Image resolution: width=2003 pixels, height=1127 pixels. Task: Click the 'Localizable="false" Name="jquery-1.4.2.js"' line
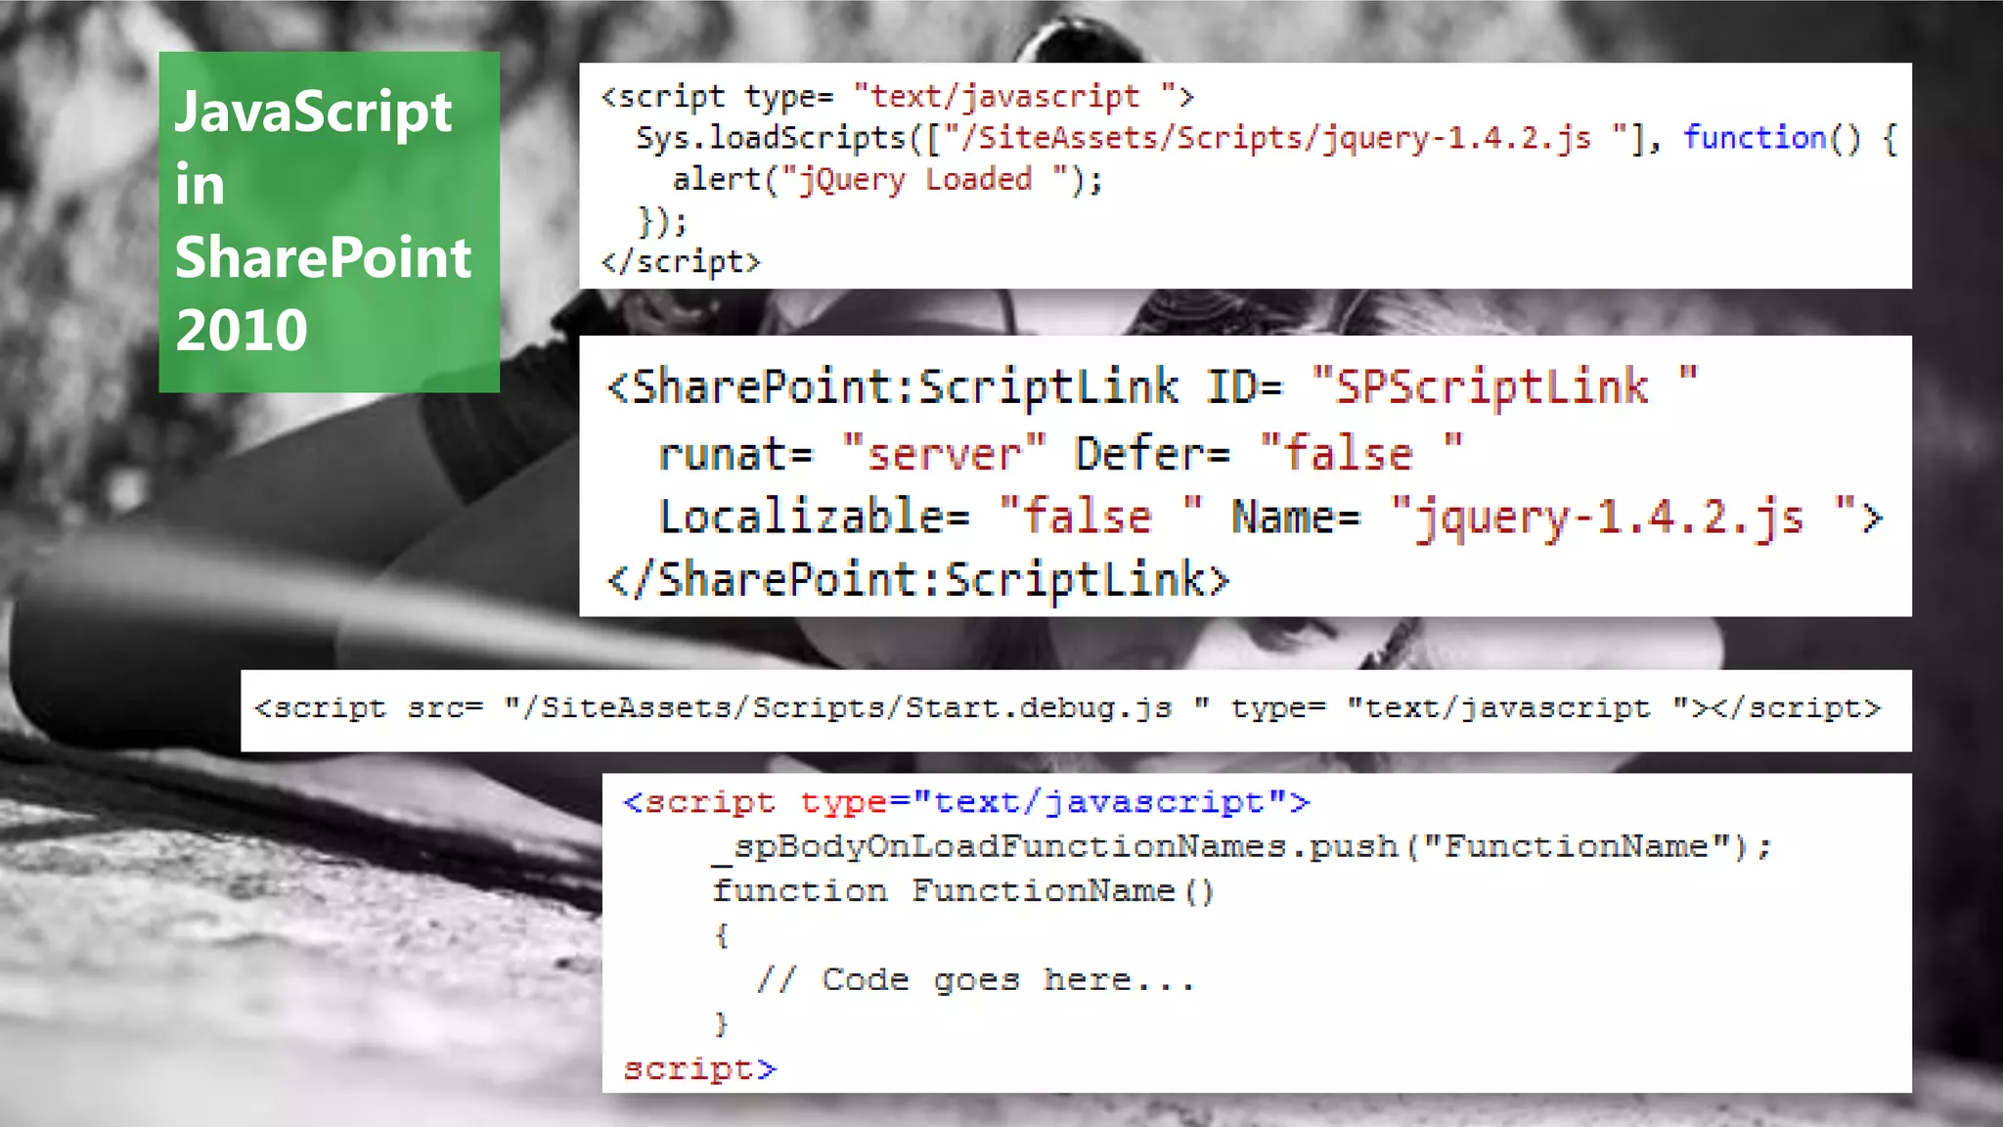(x=1269, y=517)
